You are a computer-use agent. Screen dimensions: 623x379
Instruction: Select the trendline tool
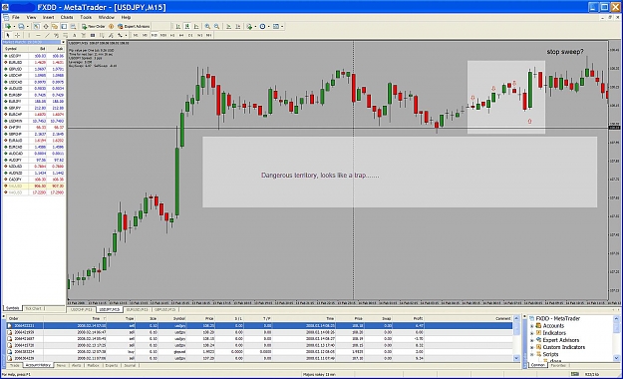tap(47, 35)
